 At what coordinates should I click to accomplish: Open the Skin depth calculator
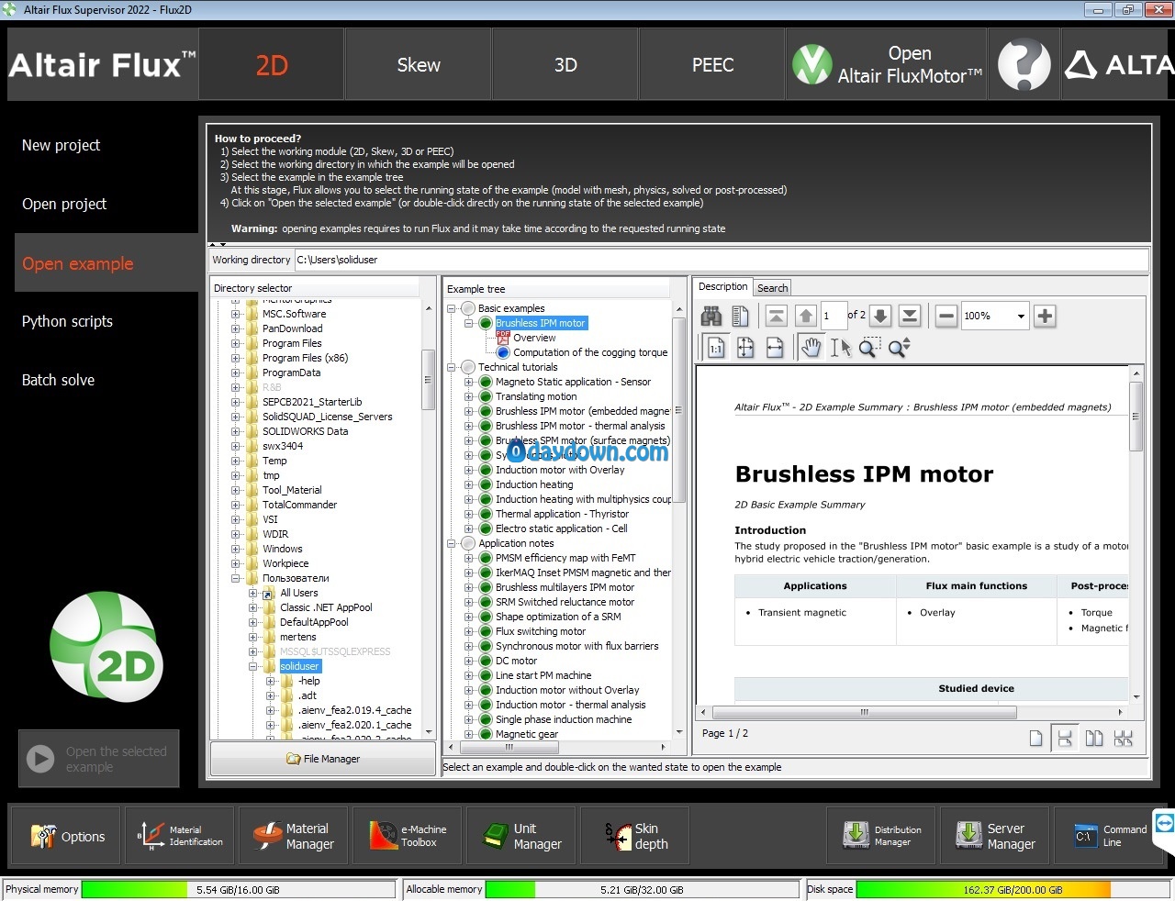[635, 836]
